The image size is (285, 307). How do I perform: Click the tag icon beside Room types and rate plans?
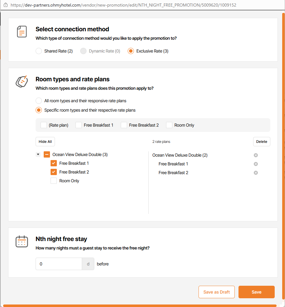click(x=22, y=81)
